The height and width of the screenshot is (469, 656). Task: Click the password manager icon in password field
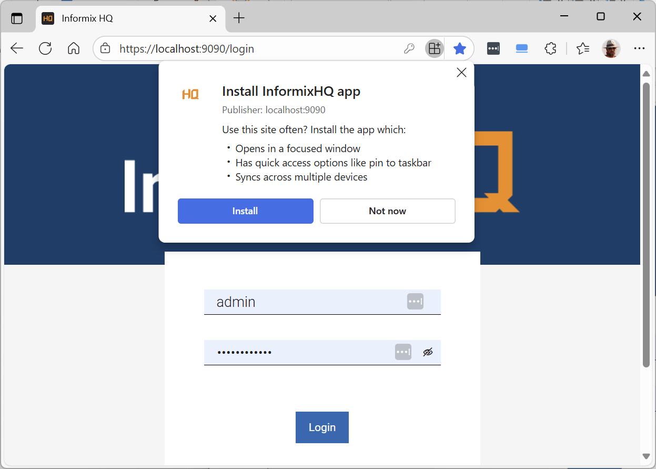[403, 352]
